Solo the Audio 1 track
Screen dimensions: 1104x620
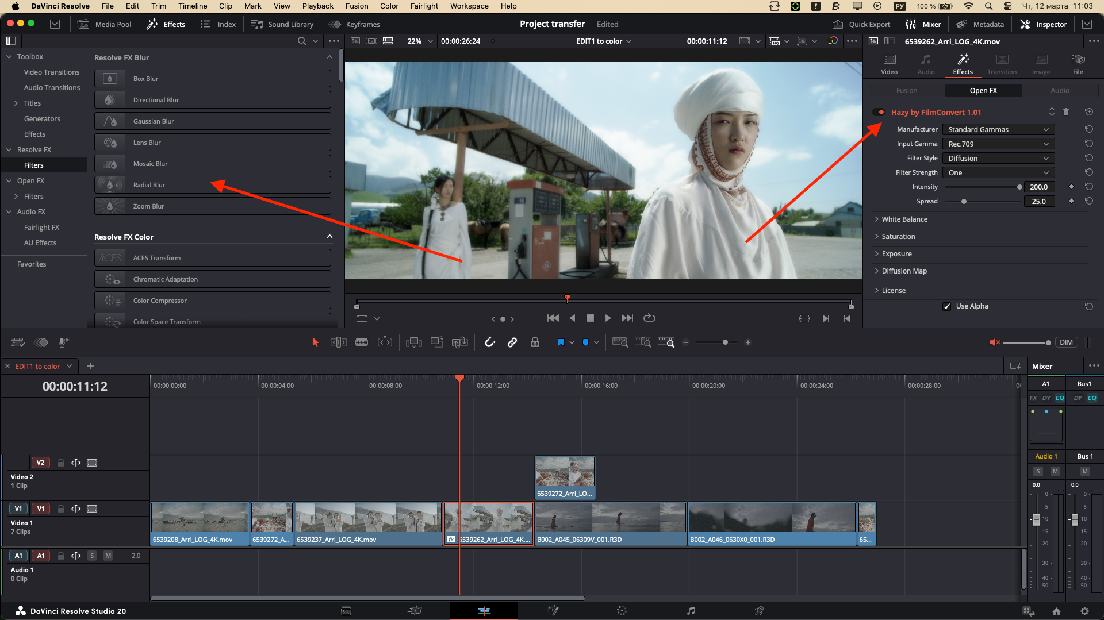tap(92, 556)
